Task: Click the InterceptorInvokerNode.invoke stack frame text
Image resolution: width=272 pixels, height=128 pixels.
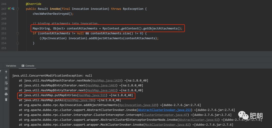Action: click(141, 120)
